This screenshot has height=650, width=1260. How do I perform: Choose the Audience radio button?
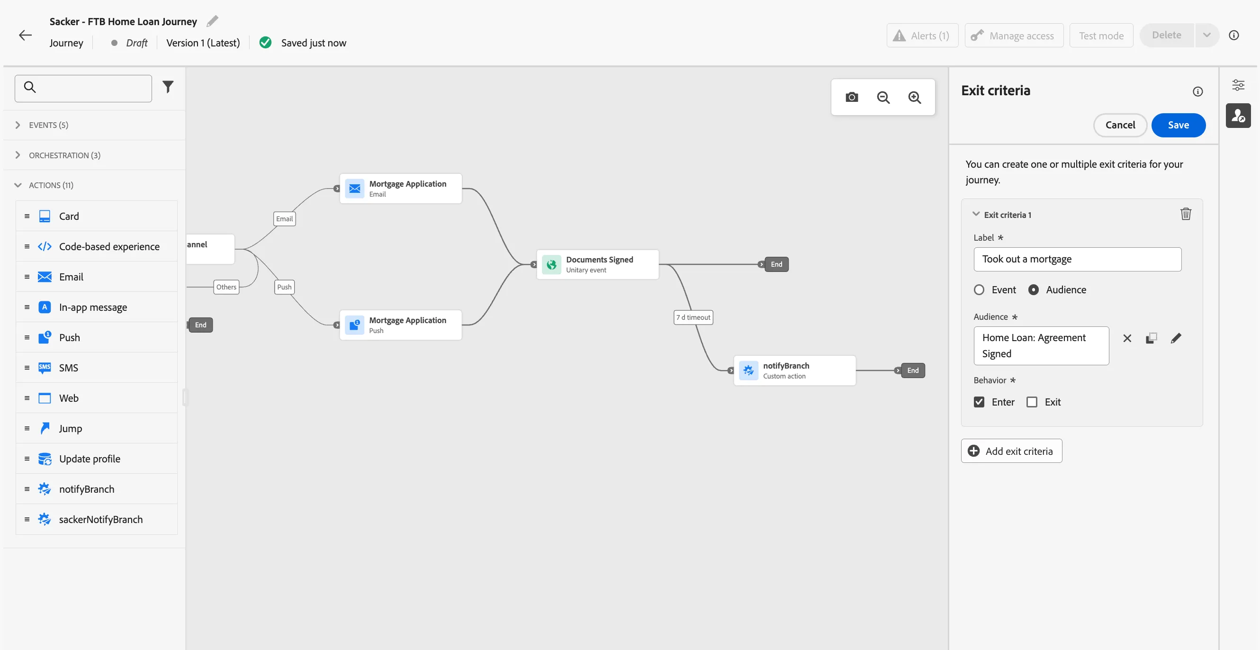[1033, 290]
